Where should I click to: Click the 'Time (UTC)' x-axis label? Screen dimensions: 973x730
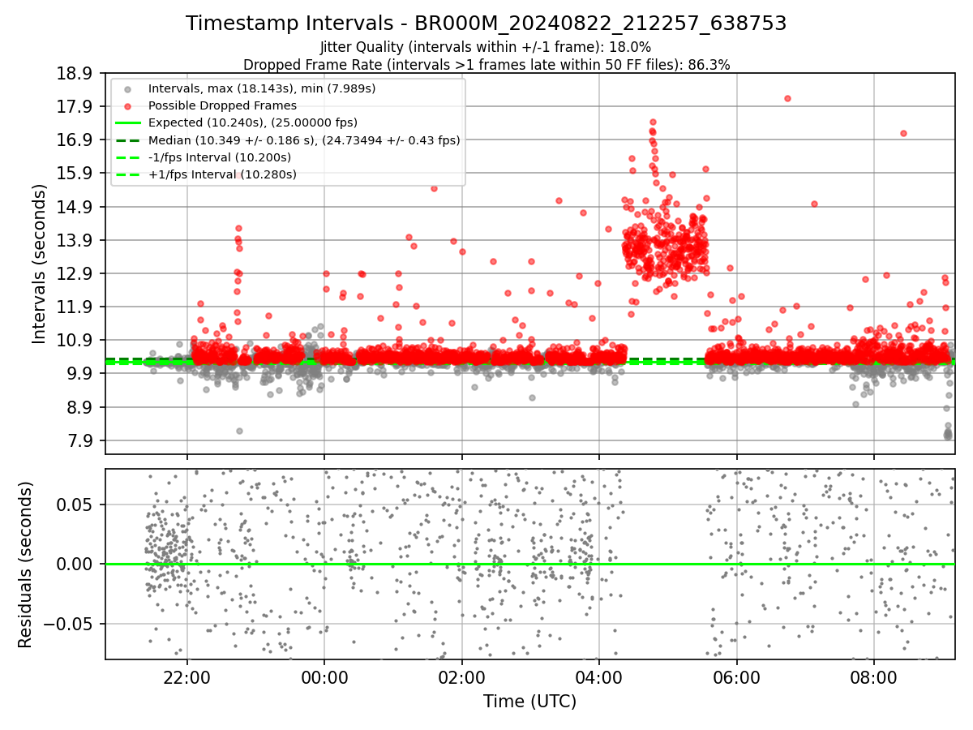click(x=529, y=702)
